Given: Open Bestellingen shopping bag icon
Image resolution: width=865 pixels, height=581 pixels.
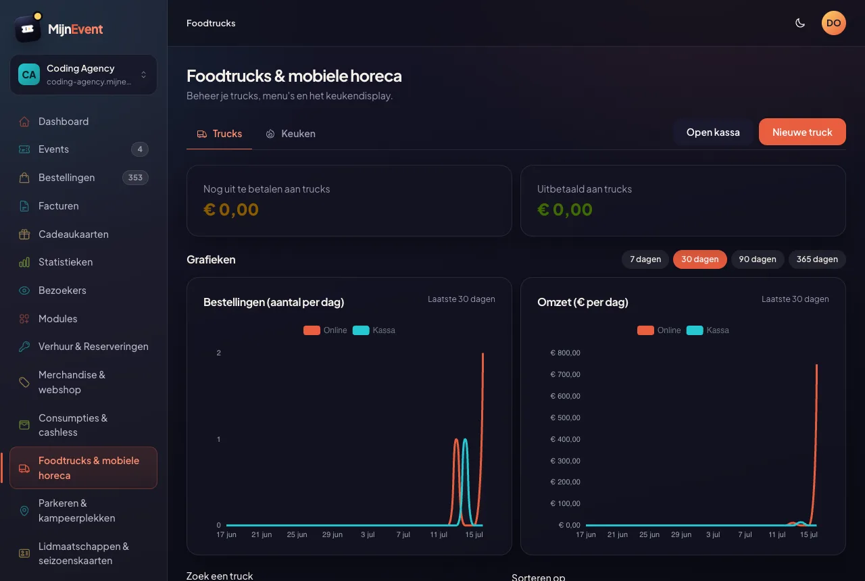Looking at the screenshot, I should 24,178.
